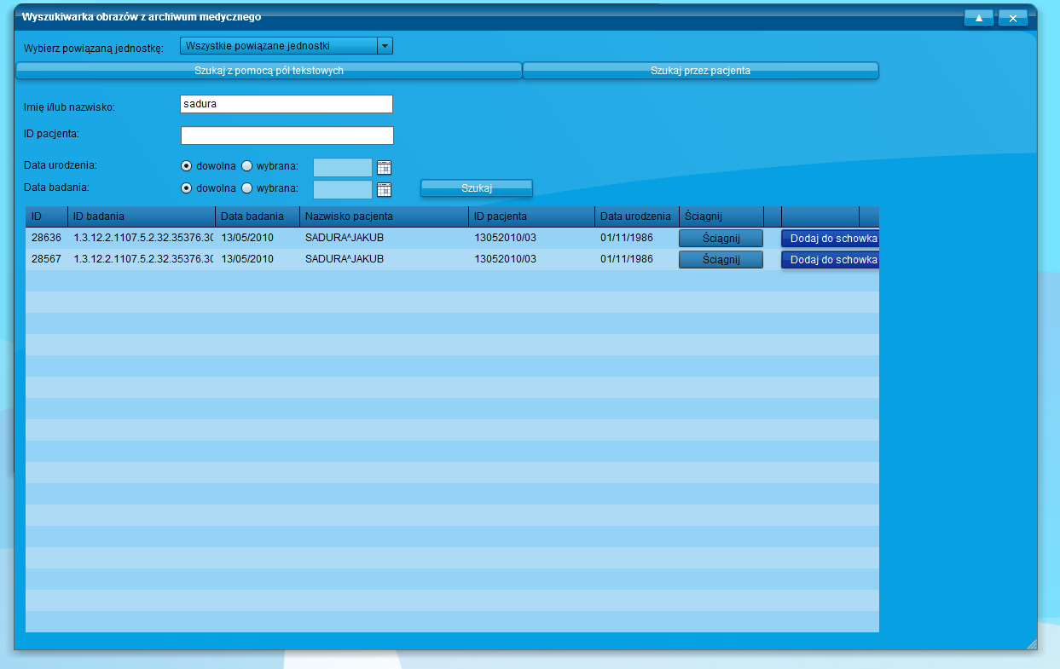
Task: Open calendar picker for Data urodzenia
Action: click(x=384, y=167)
